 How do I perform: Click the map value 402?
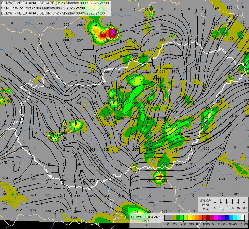[x=4, y=209]
